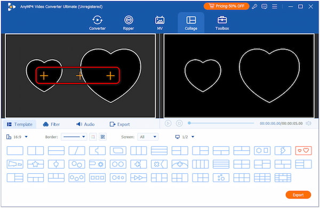320x208 pixels.
Task: Add video to the large heart frame
Action: [x=110, y=76]
